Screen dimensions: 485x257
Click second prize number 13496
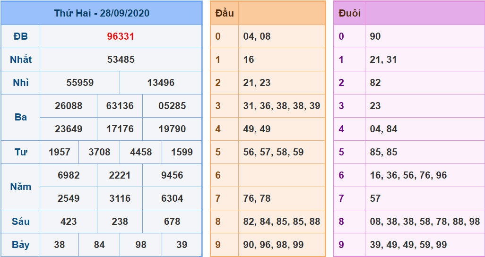[161, 83]
